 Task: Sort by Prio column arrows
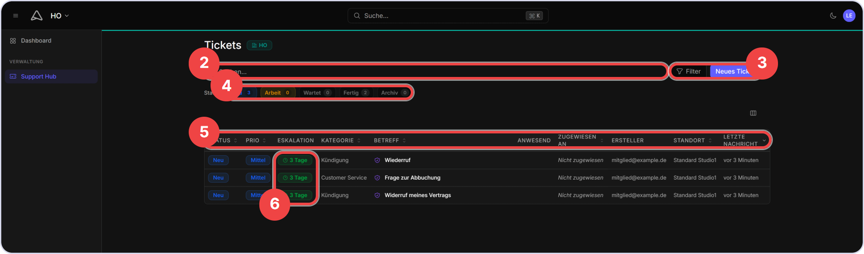click(x=264, y=141)
